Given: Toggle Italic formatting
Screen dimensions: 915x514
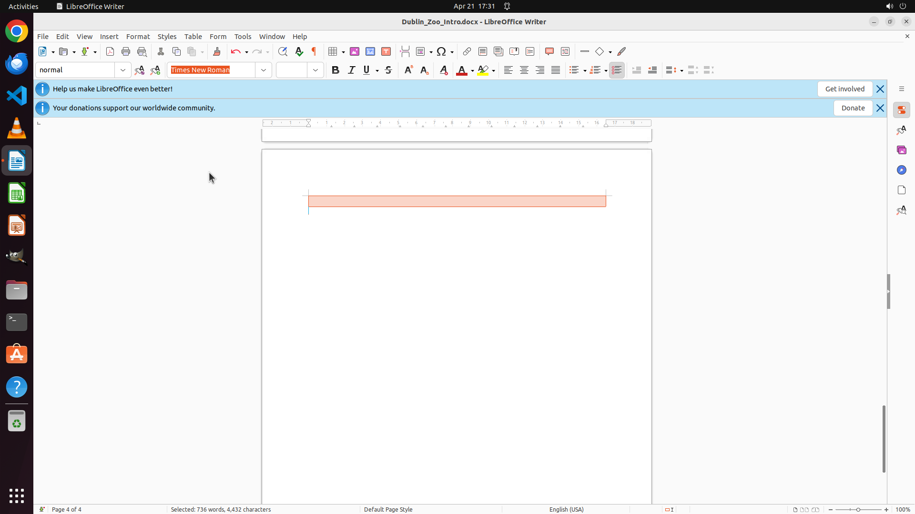Looking at the screenshot, I should pos(351,70).
